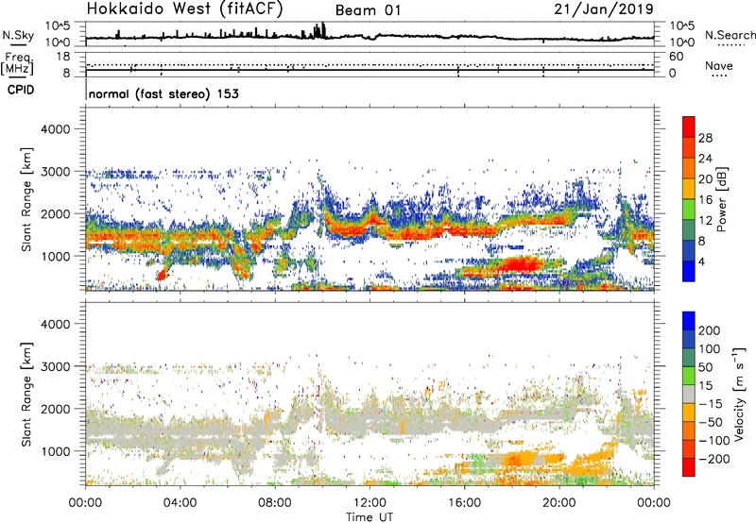Click the '20:00' time tick label
Screen dimensions: 756x523
[558, 502]
